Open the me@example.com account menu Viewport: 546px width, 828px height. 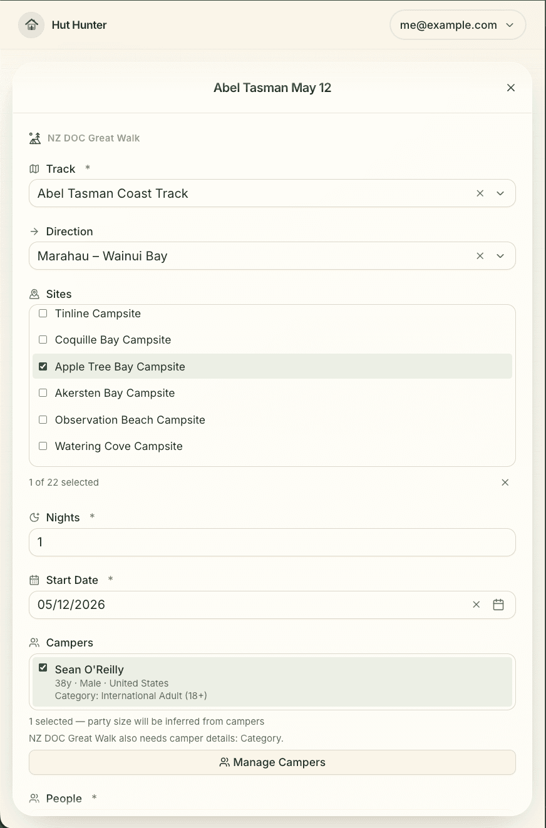pos(458,25)
